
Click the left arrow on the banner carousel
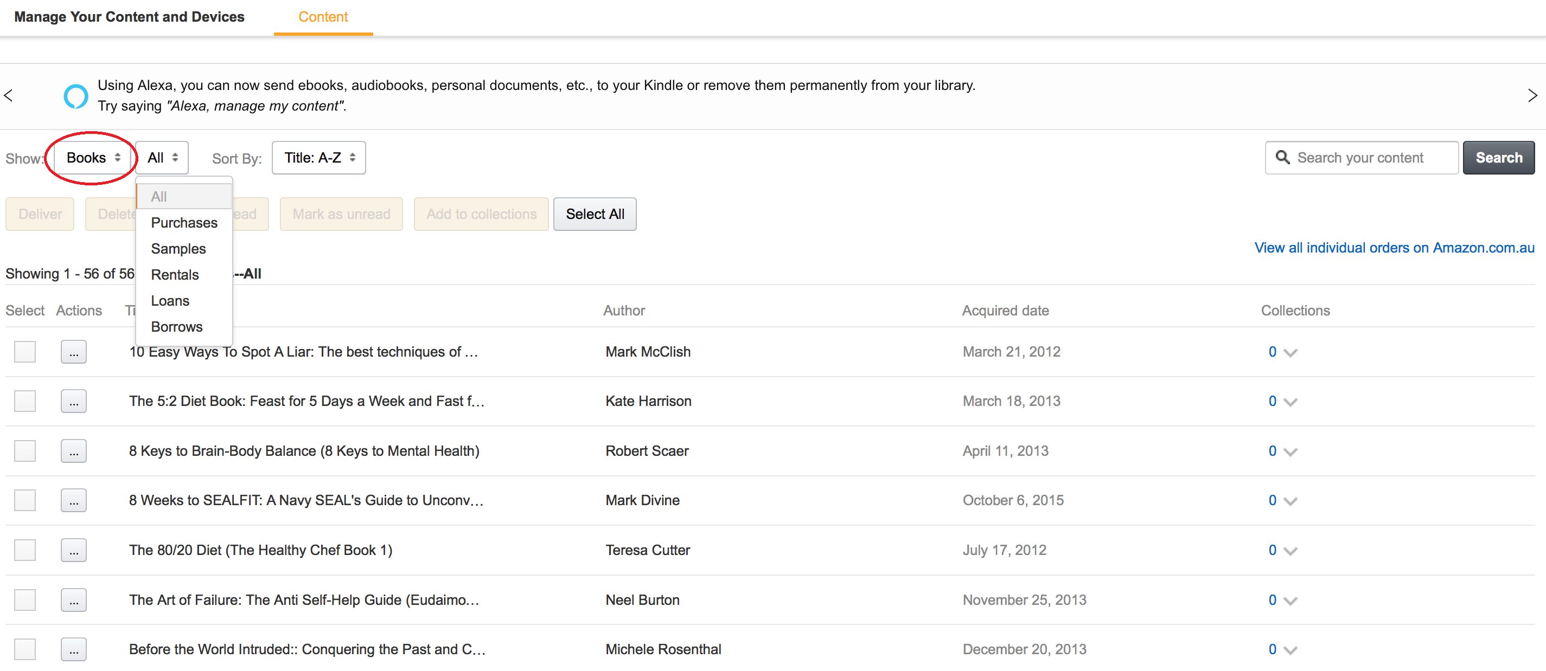8,96
